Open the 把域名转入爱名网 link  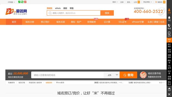(x=35, y=82)
